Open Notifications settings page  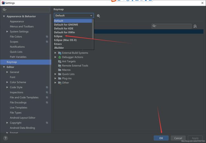coord(17,47)
